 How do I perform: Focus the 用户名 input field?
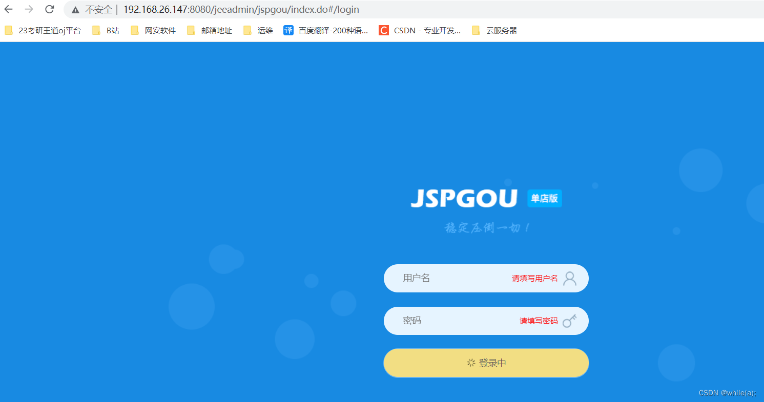(486, 278)
